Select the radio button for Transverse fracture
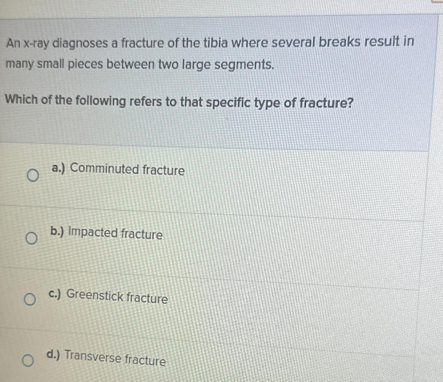The image size is (443, 382). click(29, 360)
